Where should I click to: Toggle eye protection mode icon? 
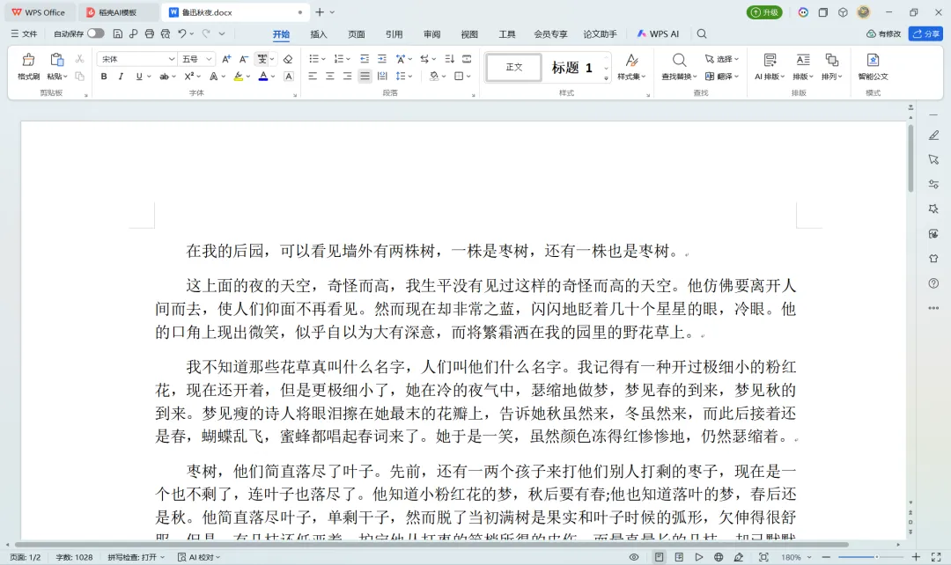pos(634,557)
